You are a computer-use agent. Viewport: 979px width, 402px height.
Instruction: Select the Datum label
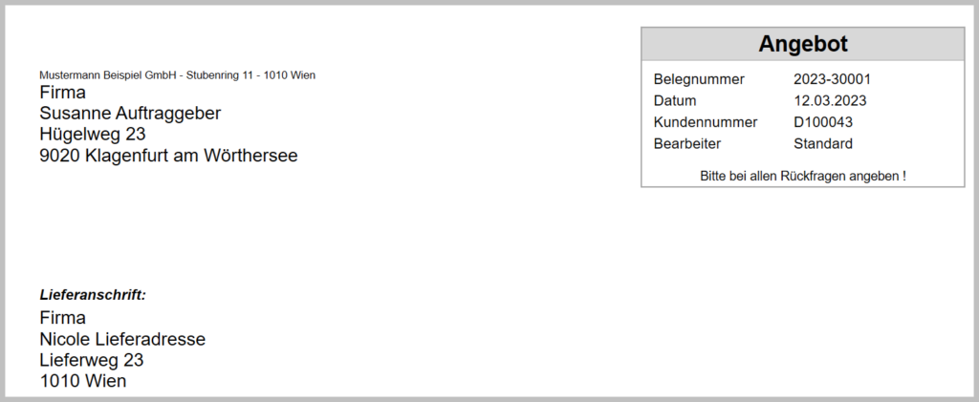[675, 100]
